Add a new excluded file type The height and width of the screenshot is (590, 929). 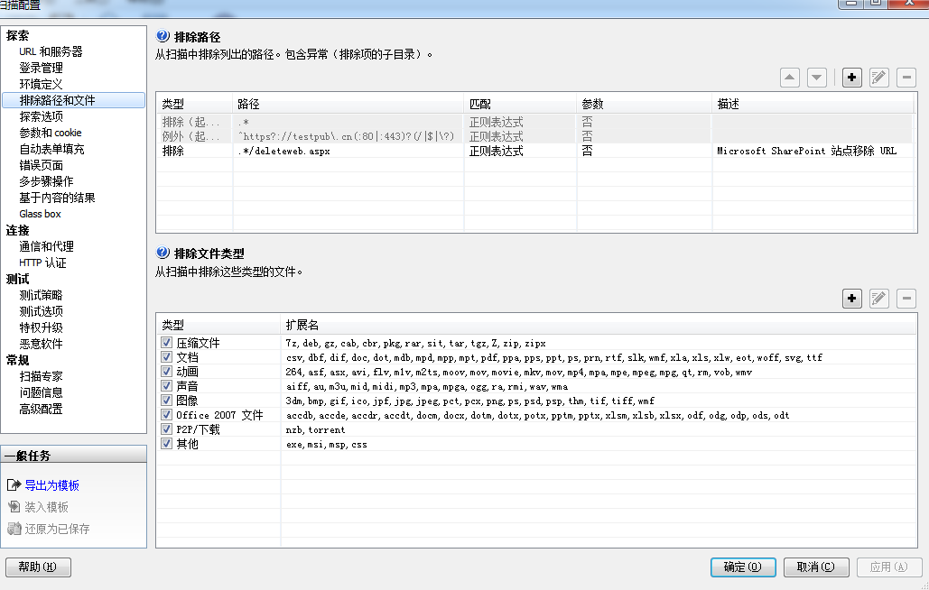(x=852, y=299)
